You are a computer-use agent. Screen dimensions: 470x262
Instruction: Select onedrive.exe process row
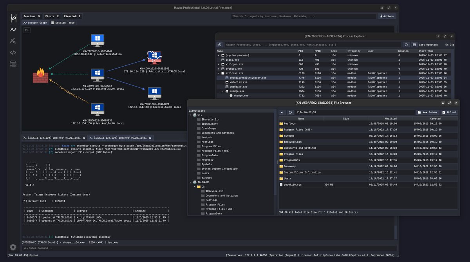(333, 87)
